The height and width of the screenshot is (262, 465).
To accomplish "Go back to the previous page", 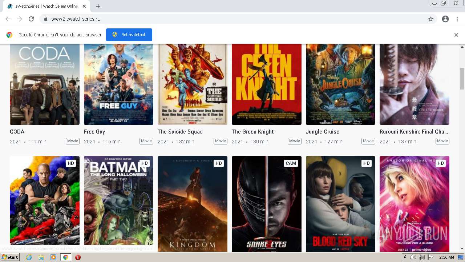I will pyautogui.click(x=8, y=19).
